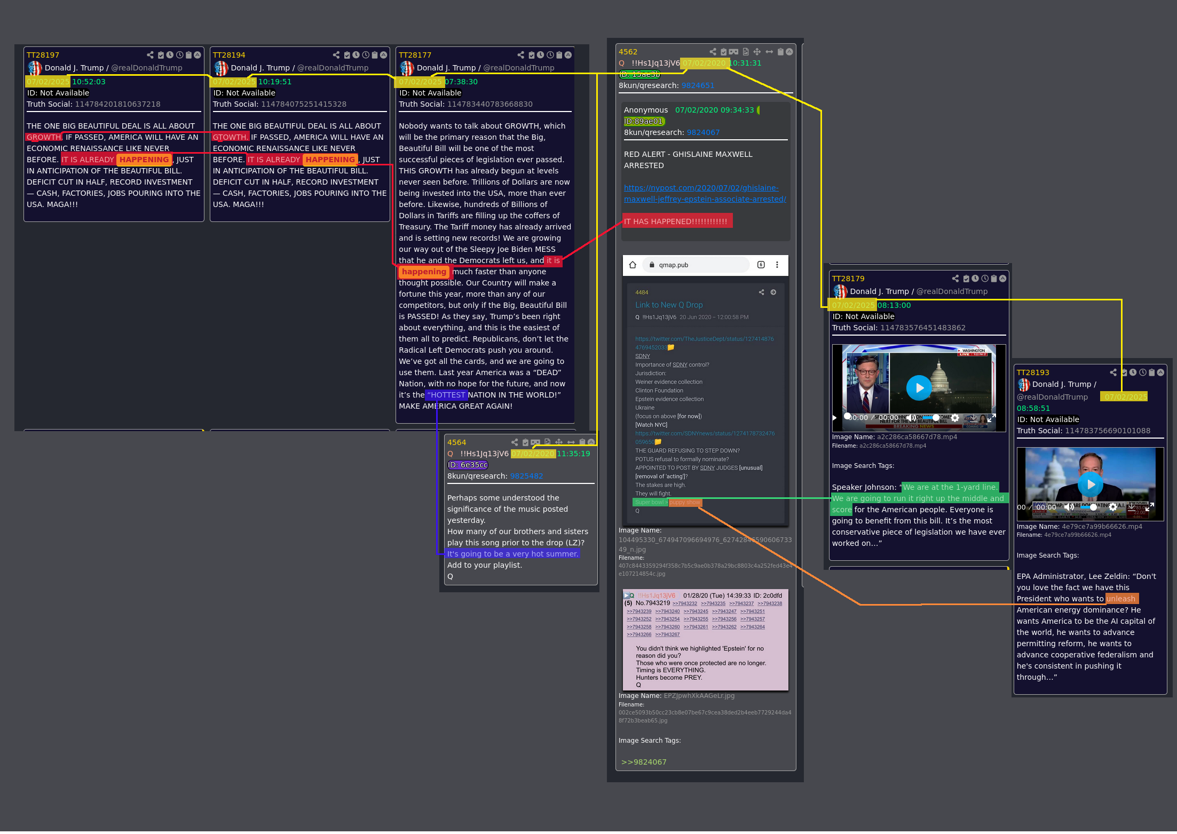Share post TT28194
Viewport: 1177px width, 834px height.
click(336, 55)
